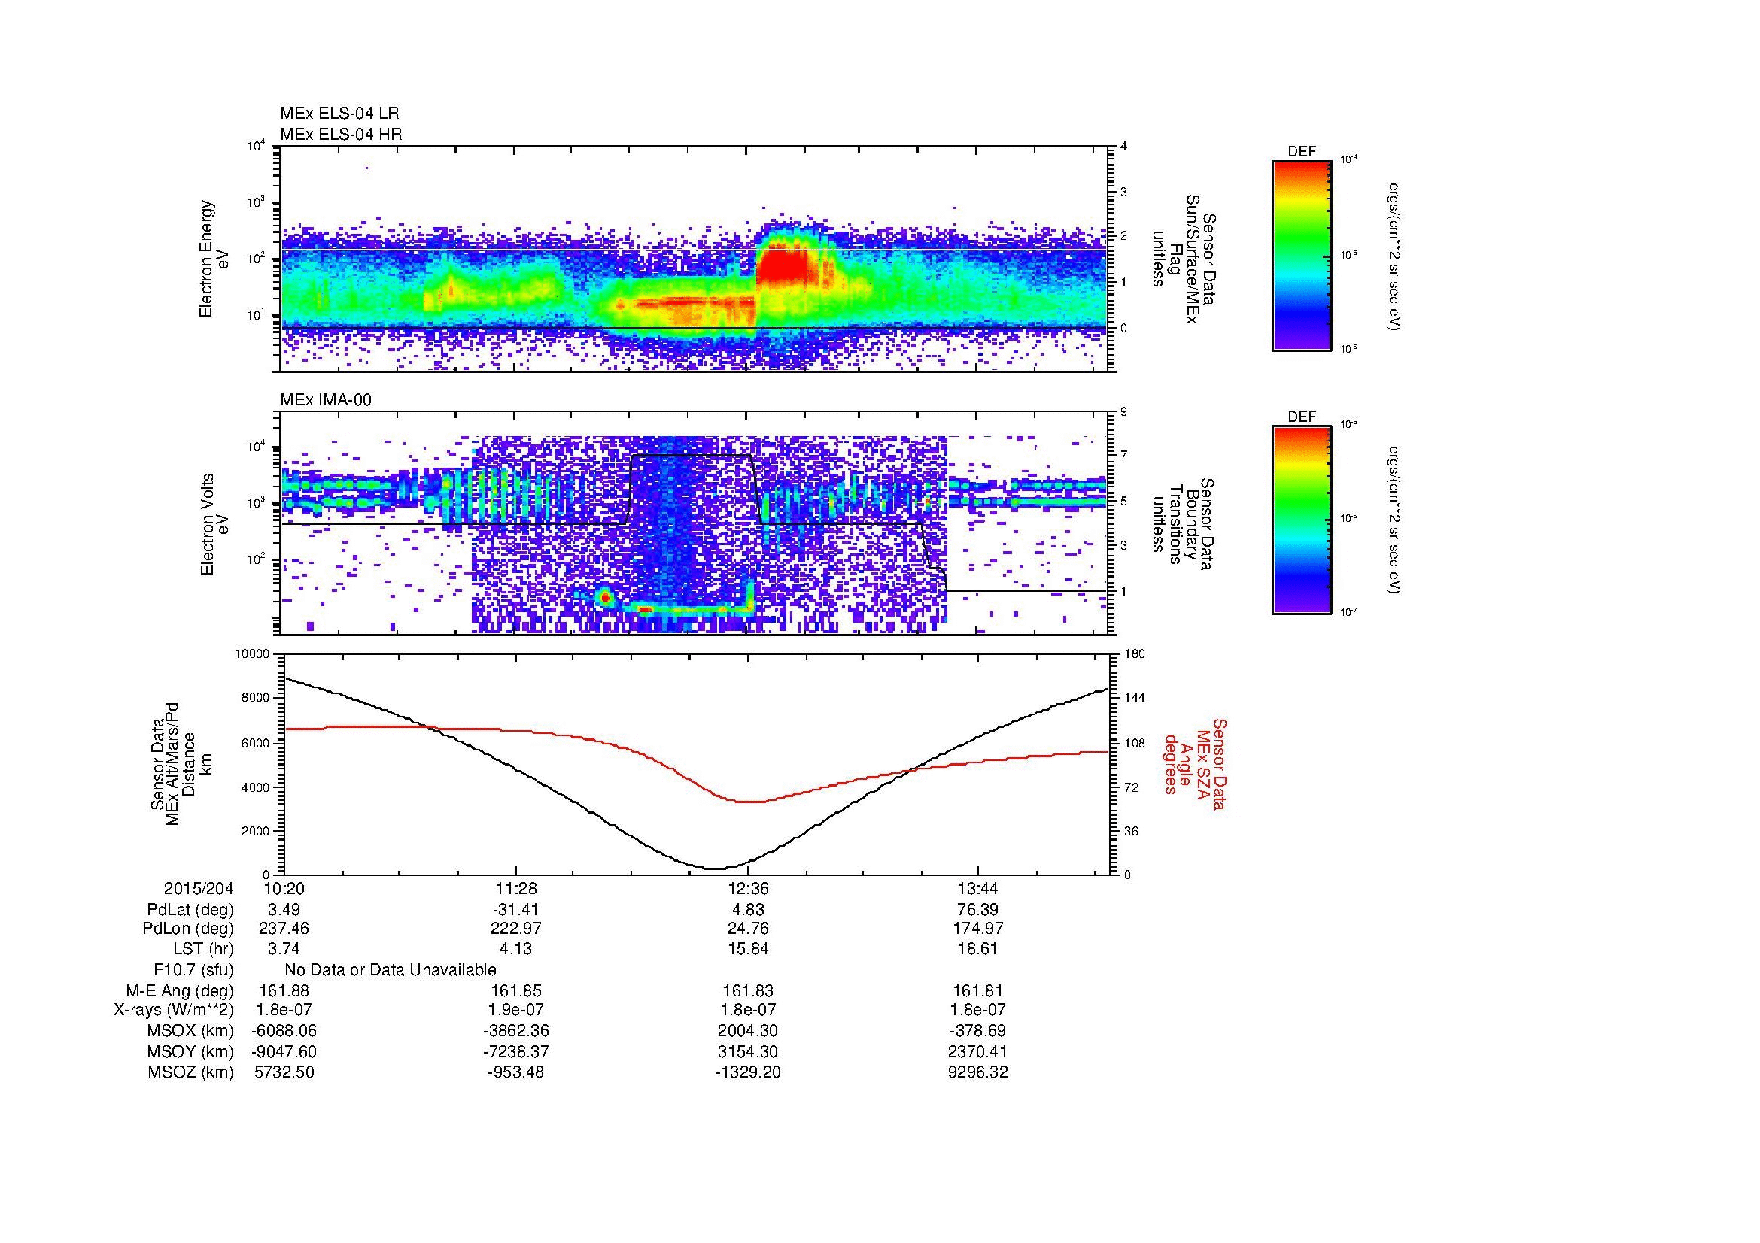Click the '12:36' time tick label
1760x1243 pixels.
[x=748, y=888]
